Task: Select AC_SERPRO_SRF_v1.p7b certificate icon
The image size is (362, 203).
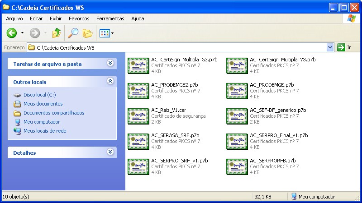Action: click(138, 167)
